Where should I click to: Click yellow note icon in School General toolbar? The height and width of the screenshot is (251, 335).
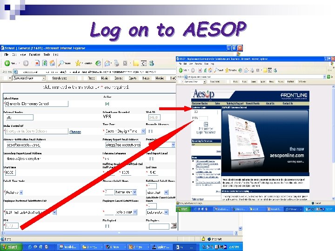(x=136, y=63)
